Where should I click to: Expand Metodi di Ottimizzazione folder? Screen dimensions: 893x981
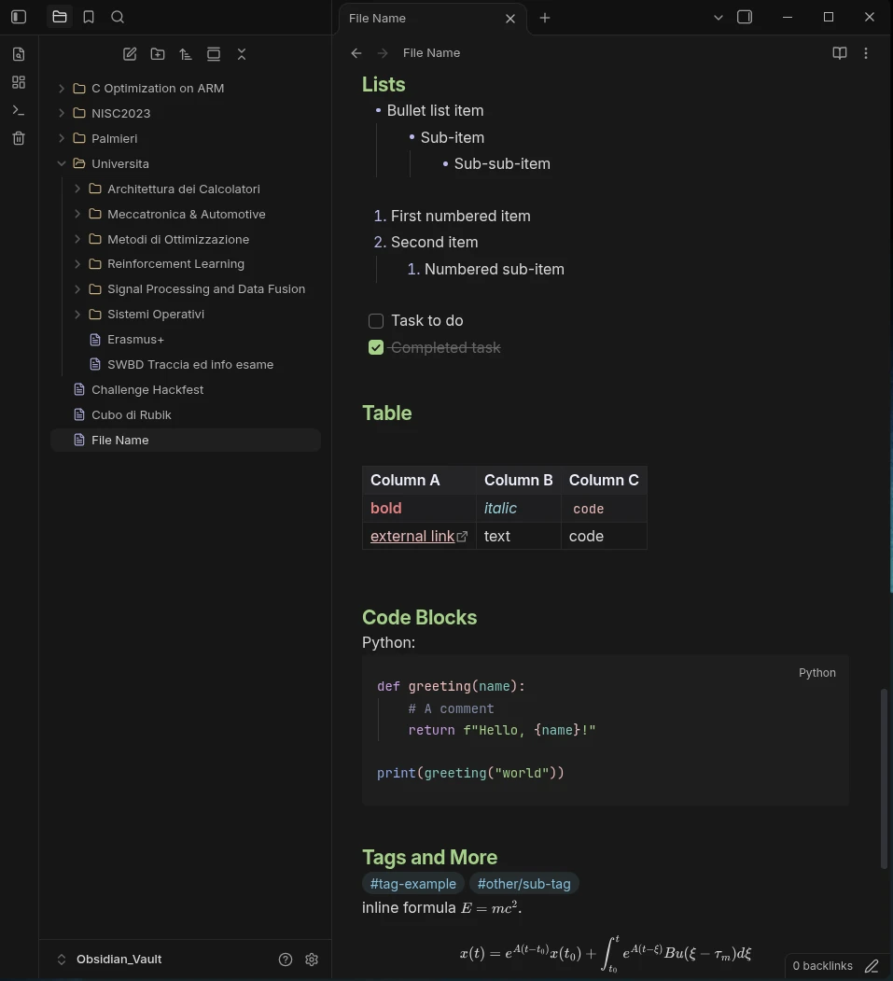(77, 239)
